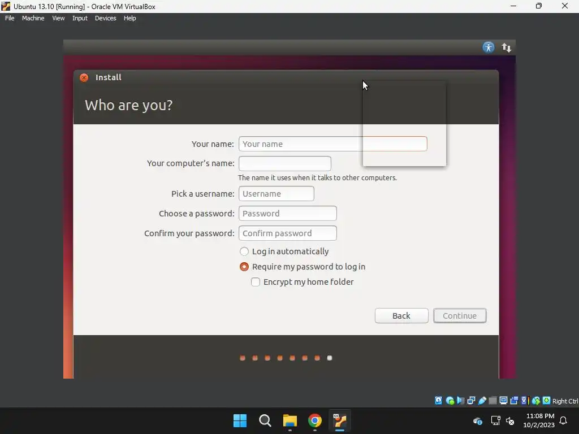This screenshot has height=434, width=579.
Task: Click the Password input field
Action: tap(288, 213)
